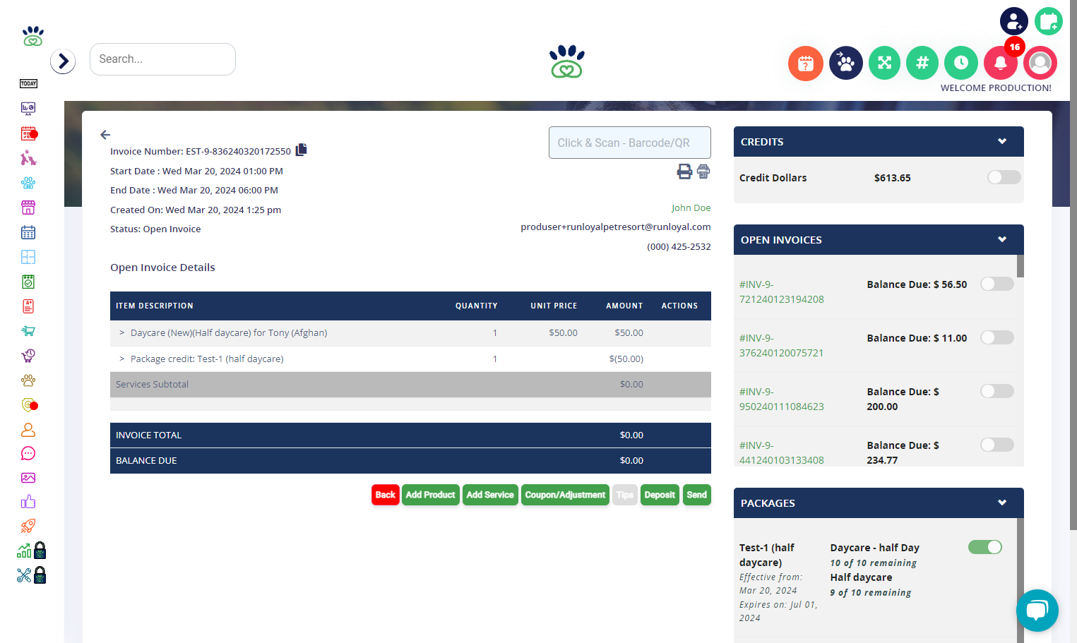Expand the sidebar with the chevron button
This screenshot has height=643, width=1077.
click(63, 61)
